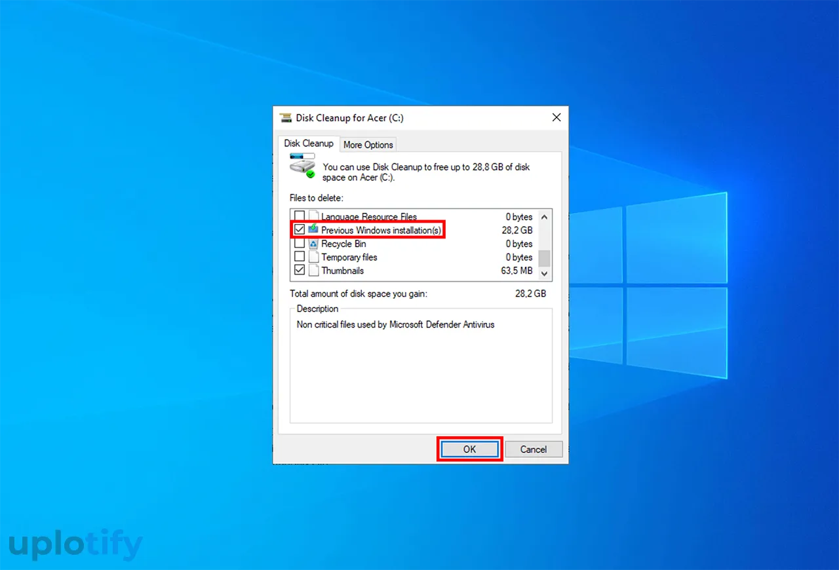Click the Recycle Bin icon in list
839x570 pixels.
313,244
